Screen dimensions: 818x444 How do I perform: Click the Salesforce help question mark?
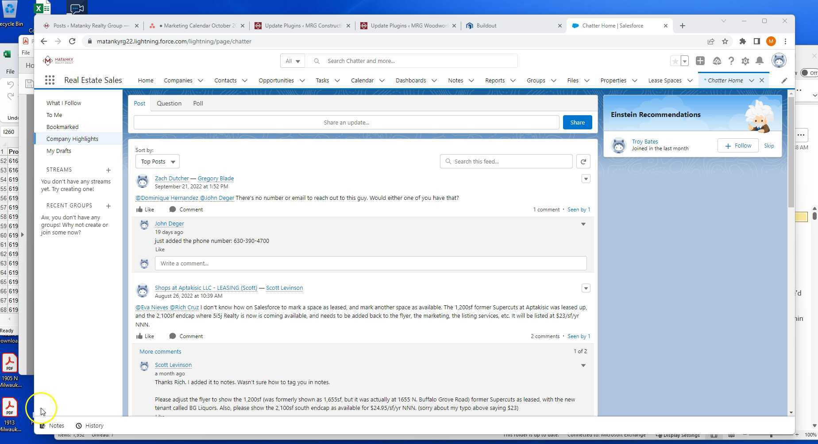[x=731, y=61]
